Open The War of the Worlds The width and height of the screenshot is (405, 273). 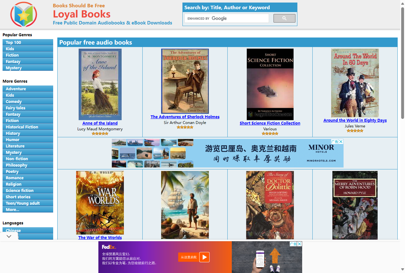pos(100,237)
